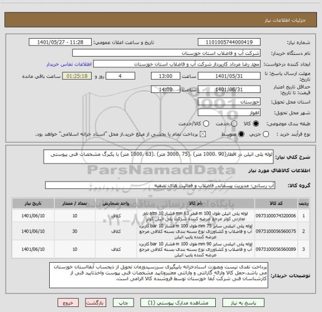This screenshot has height=312, width=322.
Task: Click the بازگشت back button
Action: (96, 302)
